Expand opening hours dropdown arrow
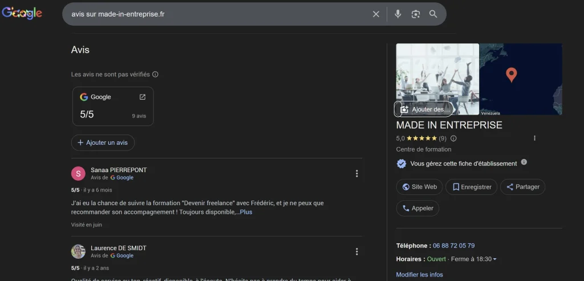Viewport: 584px width, 281px height. [x=494, y=259]
